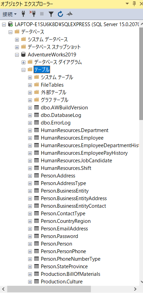This screenshot has width=143, height=293.
Task: Click the folder icon beside データベース
Action: point(17,32)
